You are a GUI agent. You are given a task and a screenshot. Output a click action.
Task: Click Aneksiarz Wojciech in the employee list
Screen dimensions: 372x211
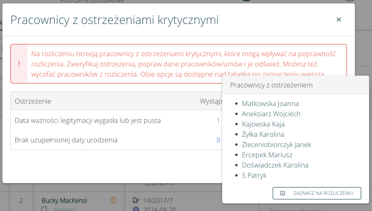click(271, 114)
